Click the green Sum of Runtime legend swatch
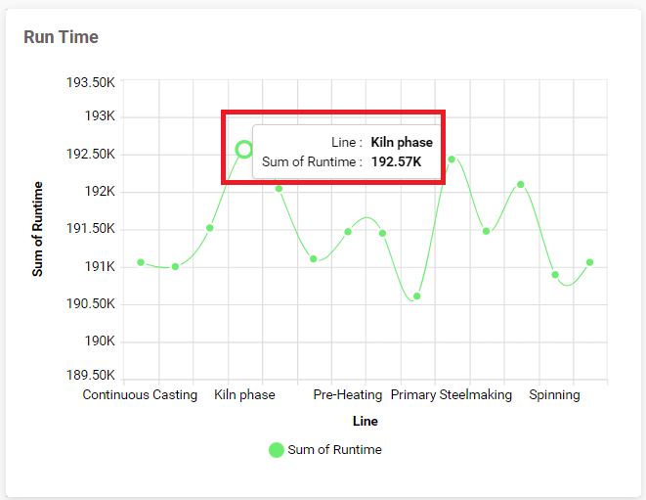Image resolution: width=646 pixels, height=500 pixels. coord(276,450)
